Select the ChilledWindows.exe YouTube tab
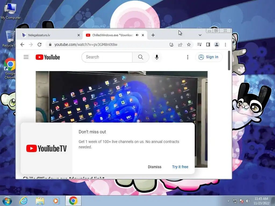This screenshot has height=206, width=275. click(112, 35)
